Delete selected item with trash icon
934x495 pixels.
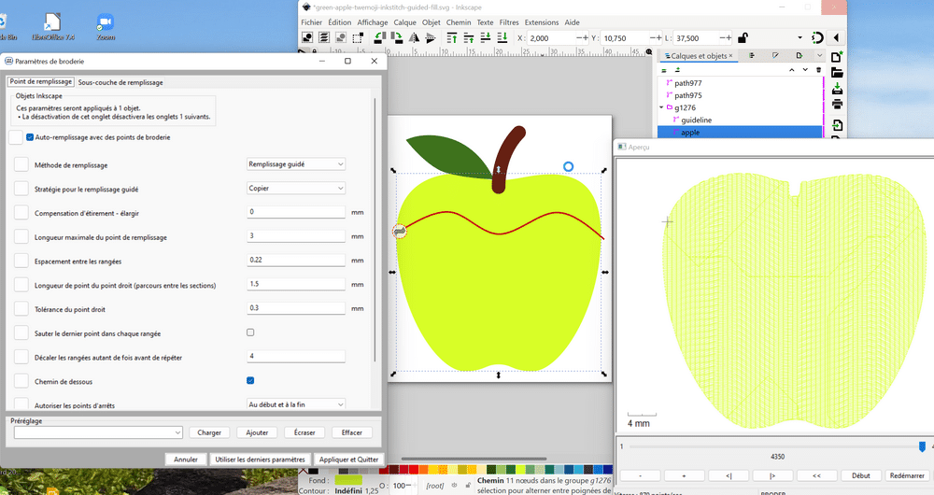[818, 70]
